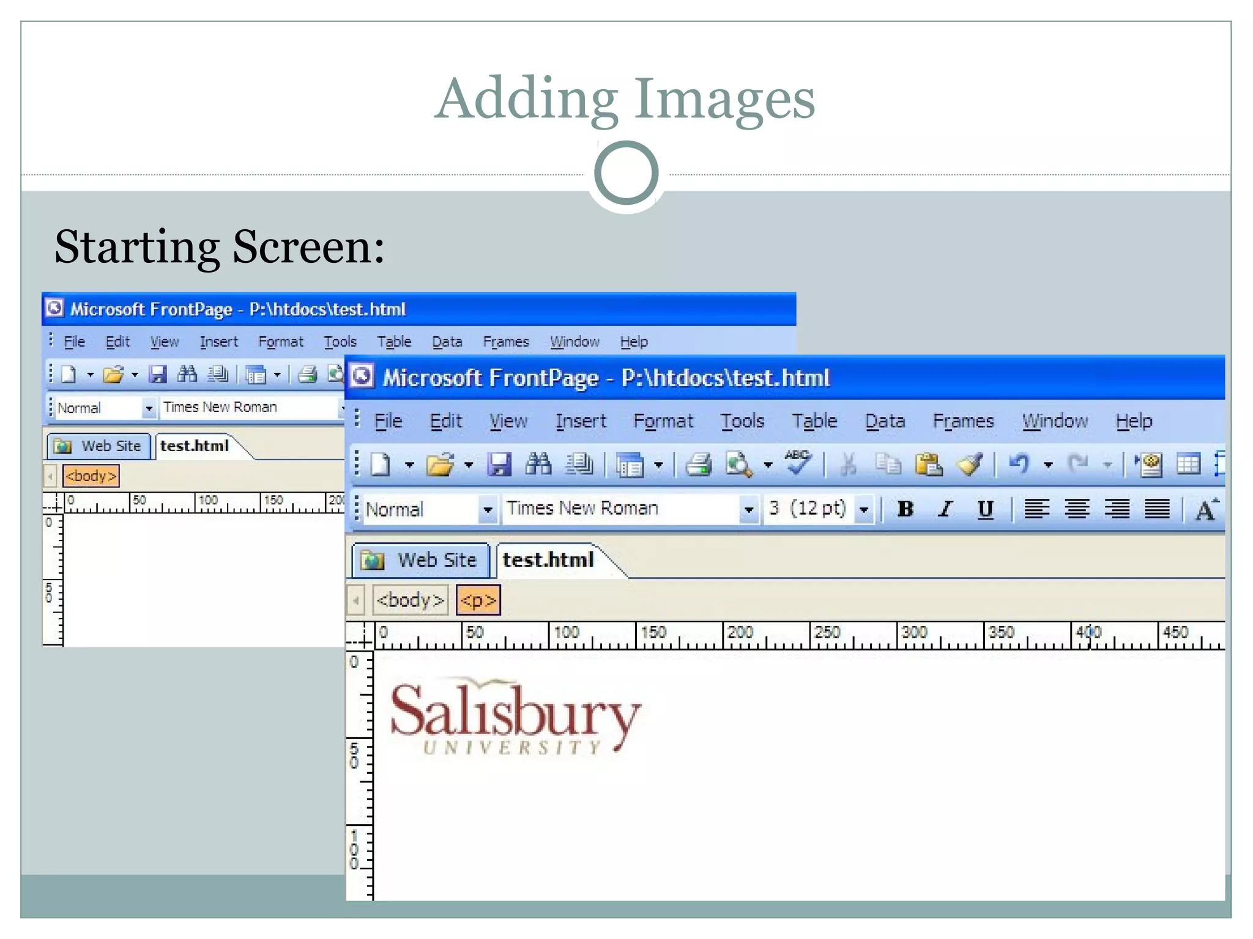
Task: Click Undo arrow icon
Action: pos(1019,464)
